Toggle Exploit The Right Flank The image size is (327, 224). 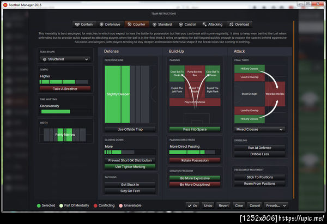pyautogui.click(x=213, y=90)
